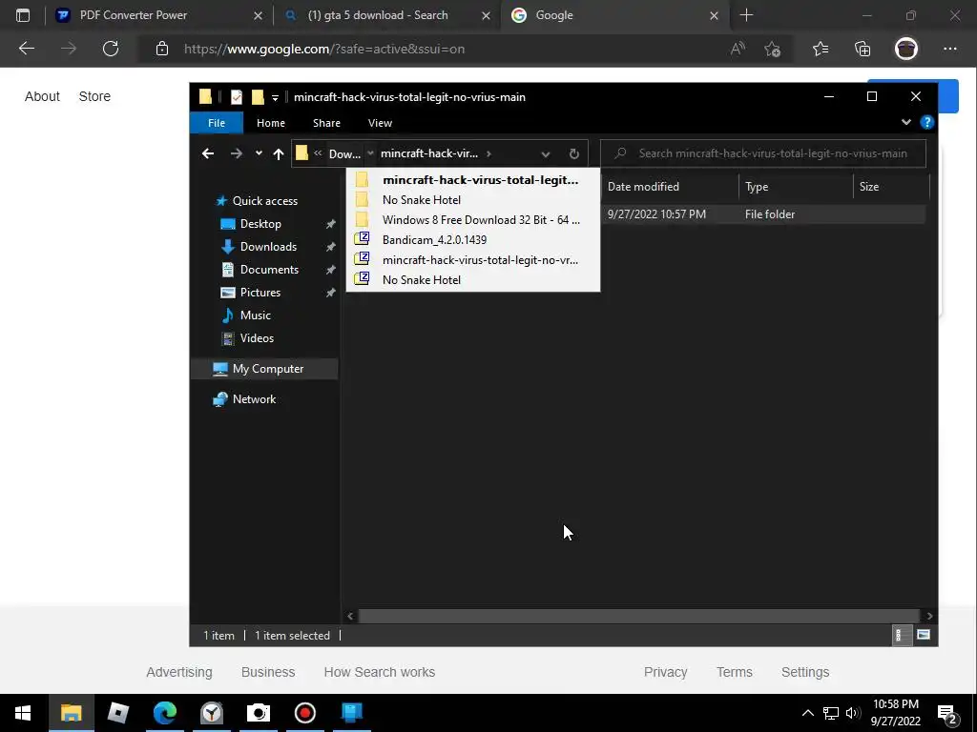Switch to details view layout icon
This screenshot has width=977, height=732.
902,636
